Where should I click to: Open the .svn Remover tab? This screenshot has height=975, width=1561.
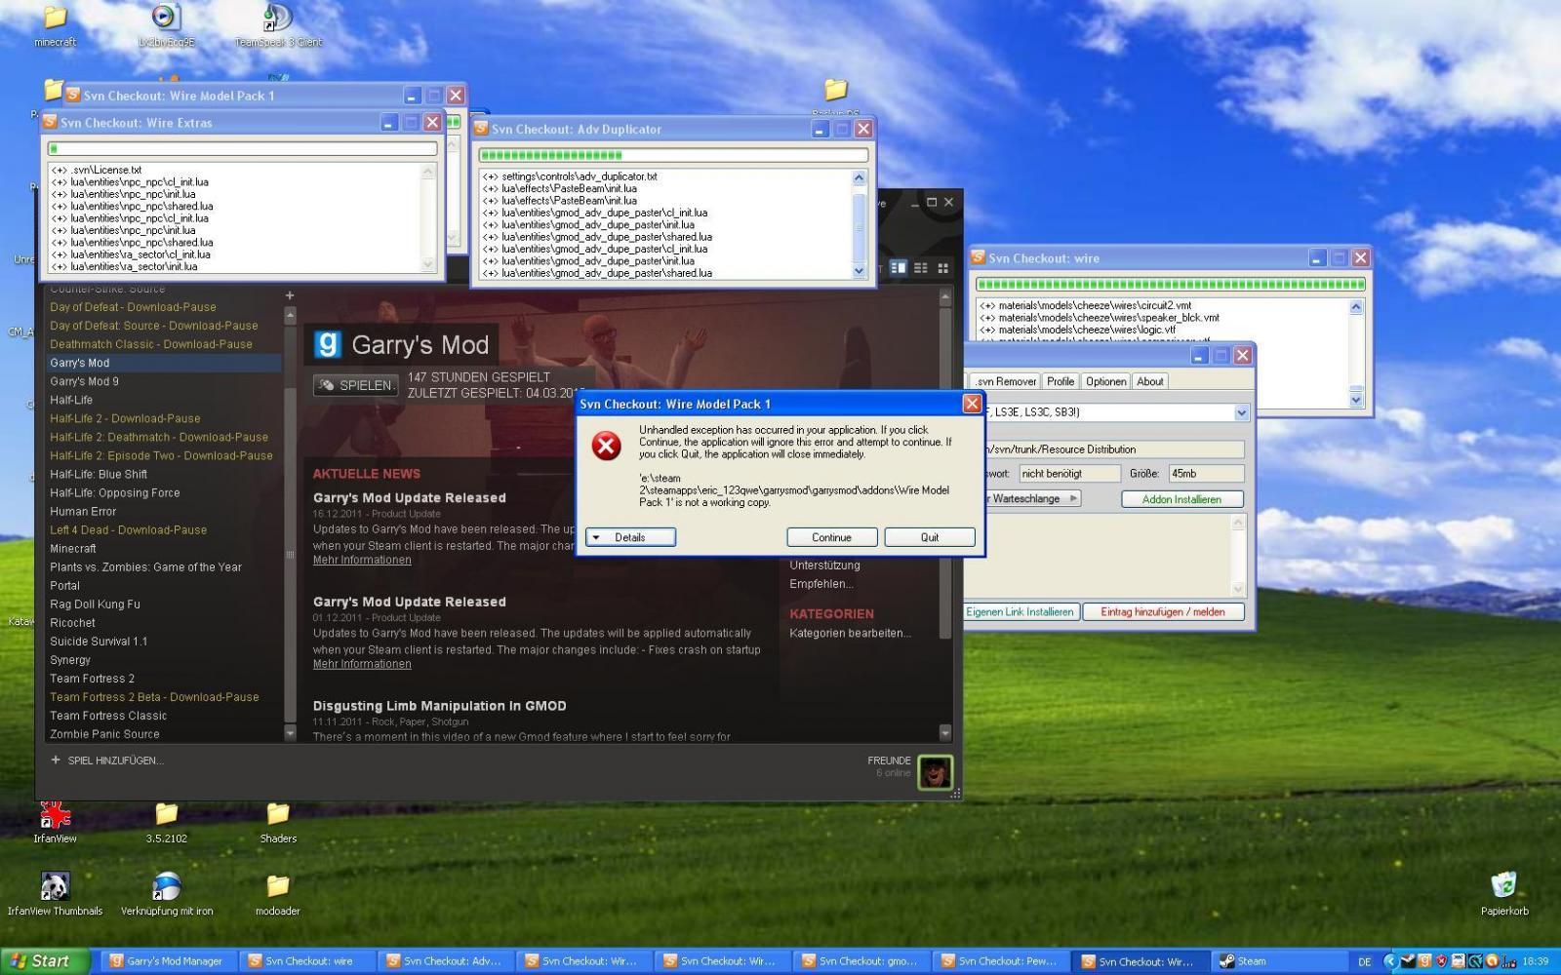point(1006,381)
